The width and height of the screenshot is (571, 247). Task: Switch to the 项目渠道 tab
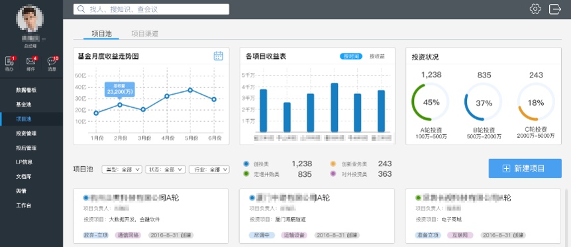click(144, 34)
